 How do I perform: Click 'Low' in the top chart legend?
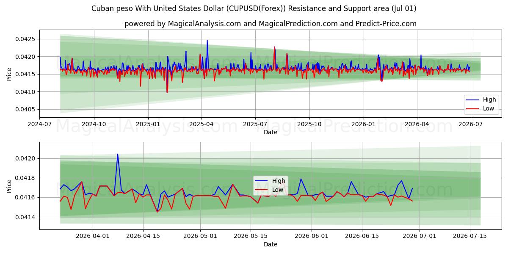point(489,109)
